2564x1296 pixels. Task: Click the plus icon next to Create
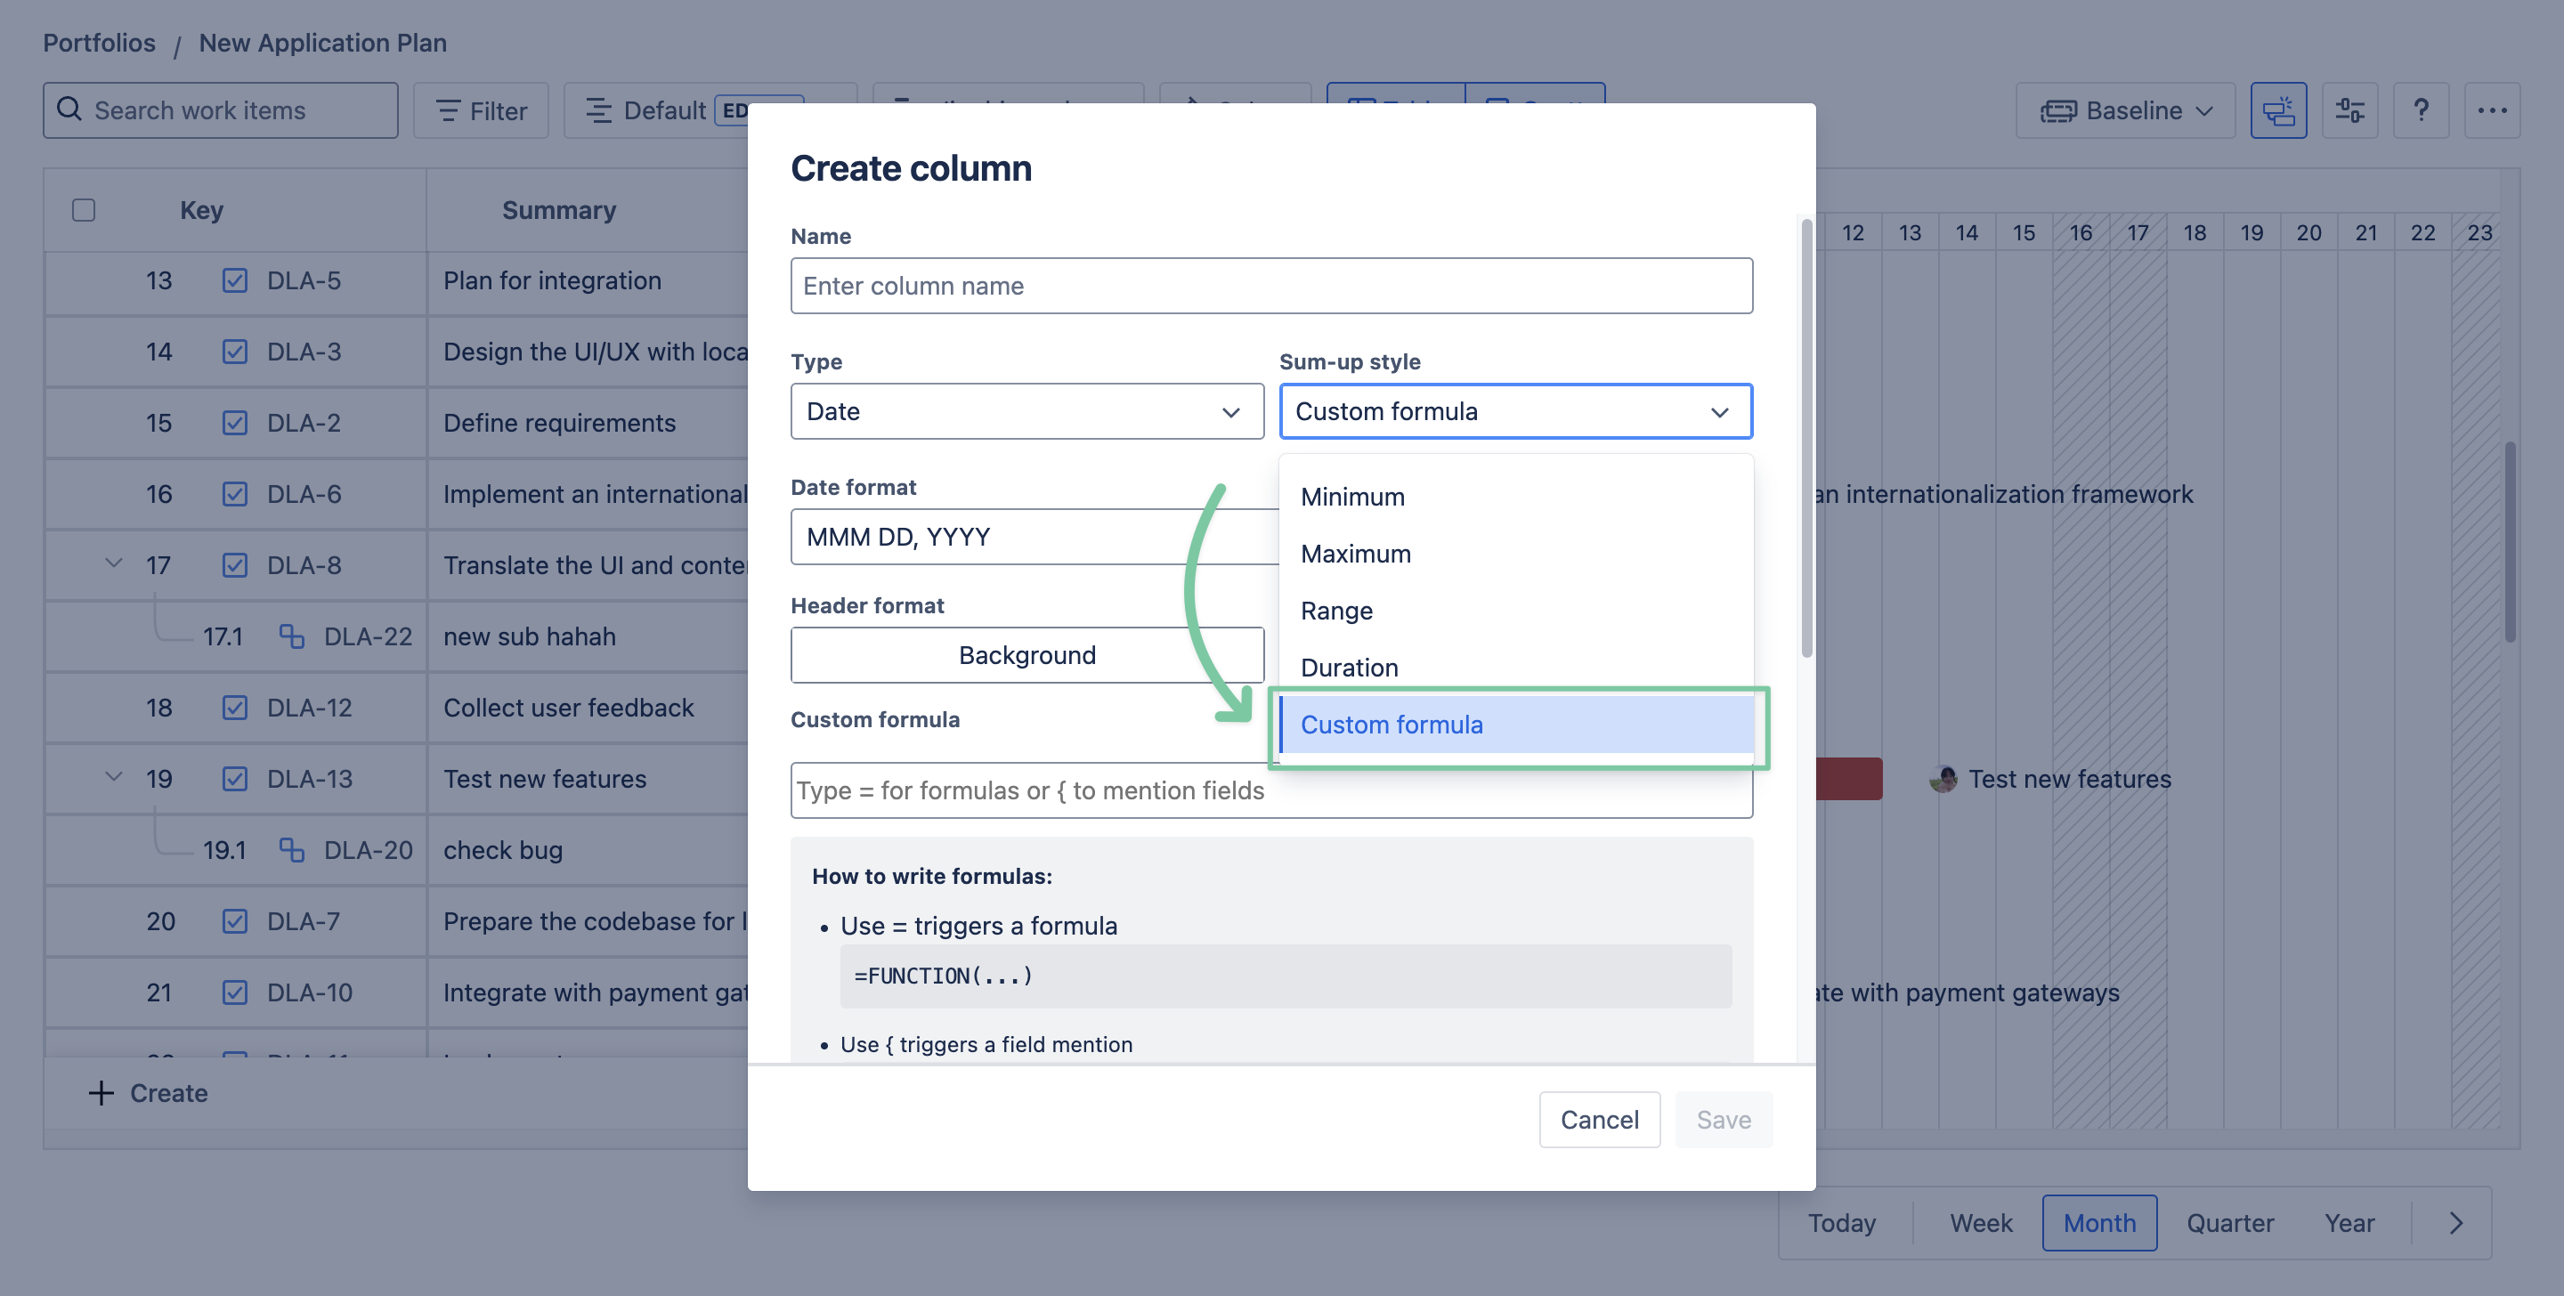[101, 1093]
